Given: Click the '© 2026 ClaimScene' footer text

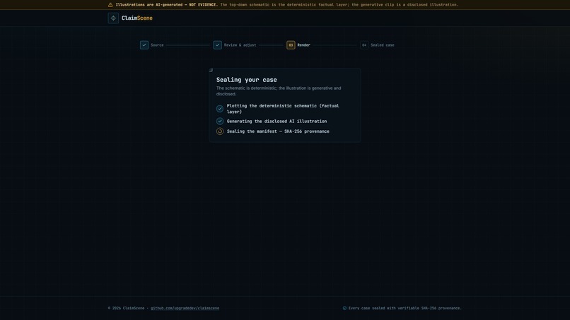Looking at the screenshot, I should coord(126,308).
